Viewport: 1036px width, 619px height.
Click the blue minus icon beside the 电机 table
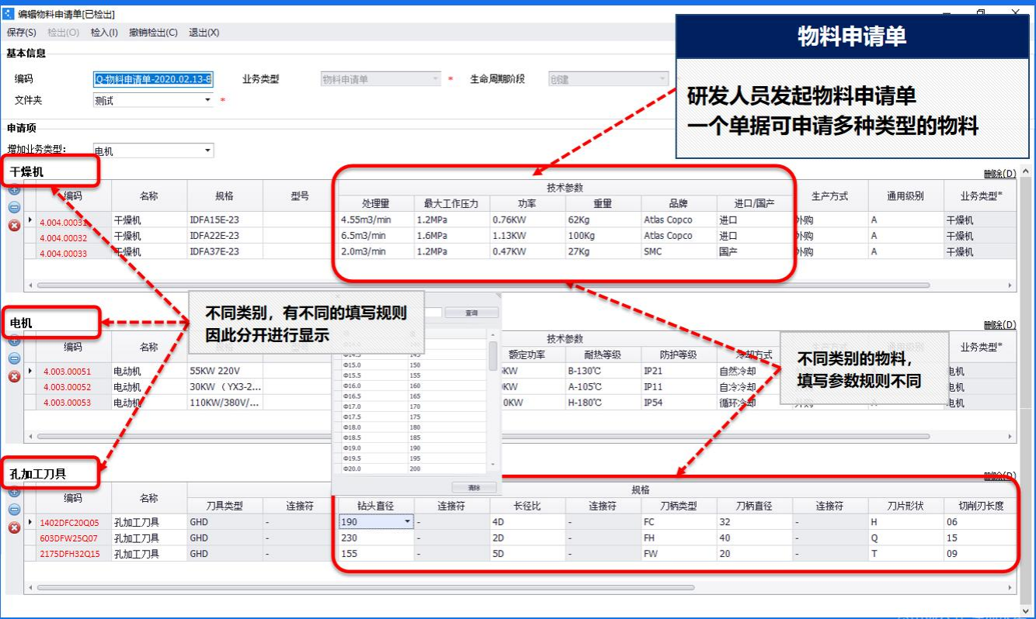(14, 358)
